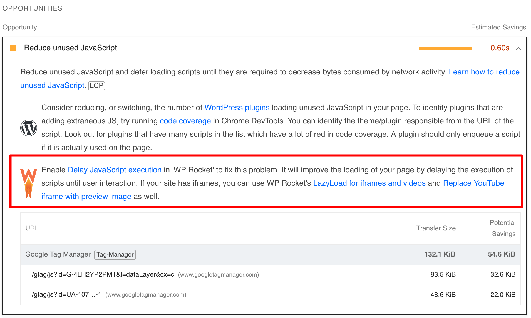Click the Opportunity column heading

tap(20, 27)
